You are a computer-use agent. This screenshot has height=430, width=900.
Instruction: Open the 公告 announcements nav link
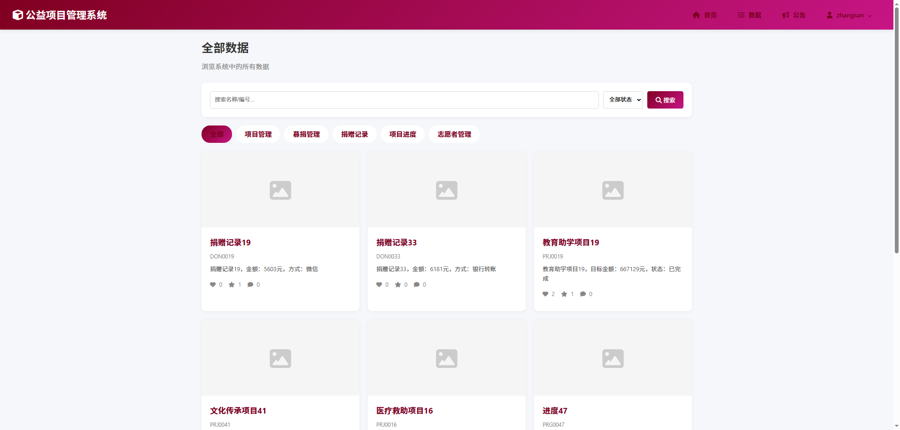click(x=794, y=15)
